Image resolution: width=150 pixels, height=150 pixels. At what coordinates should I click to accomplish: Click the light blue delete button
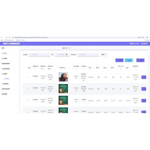(x=129, y=60)
